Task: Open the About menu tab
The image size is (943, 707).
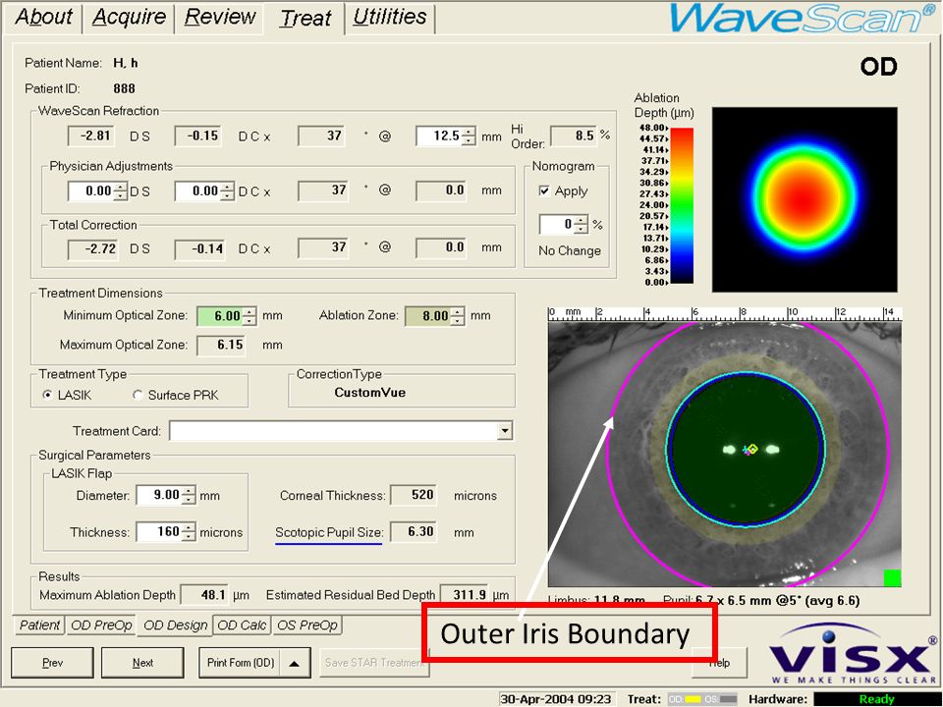Action: pos(43,17)
